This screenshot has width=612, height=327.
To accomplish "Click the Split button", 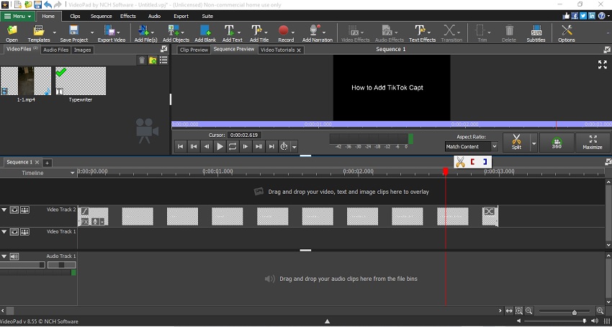I will pos(516,143).
